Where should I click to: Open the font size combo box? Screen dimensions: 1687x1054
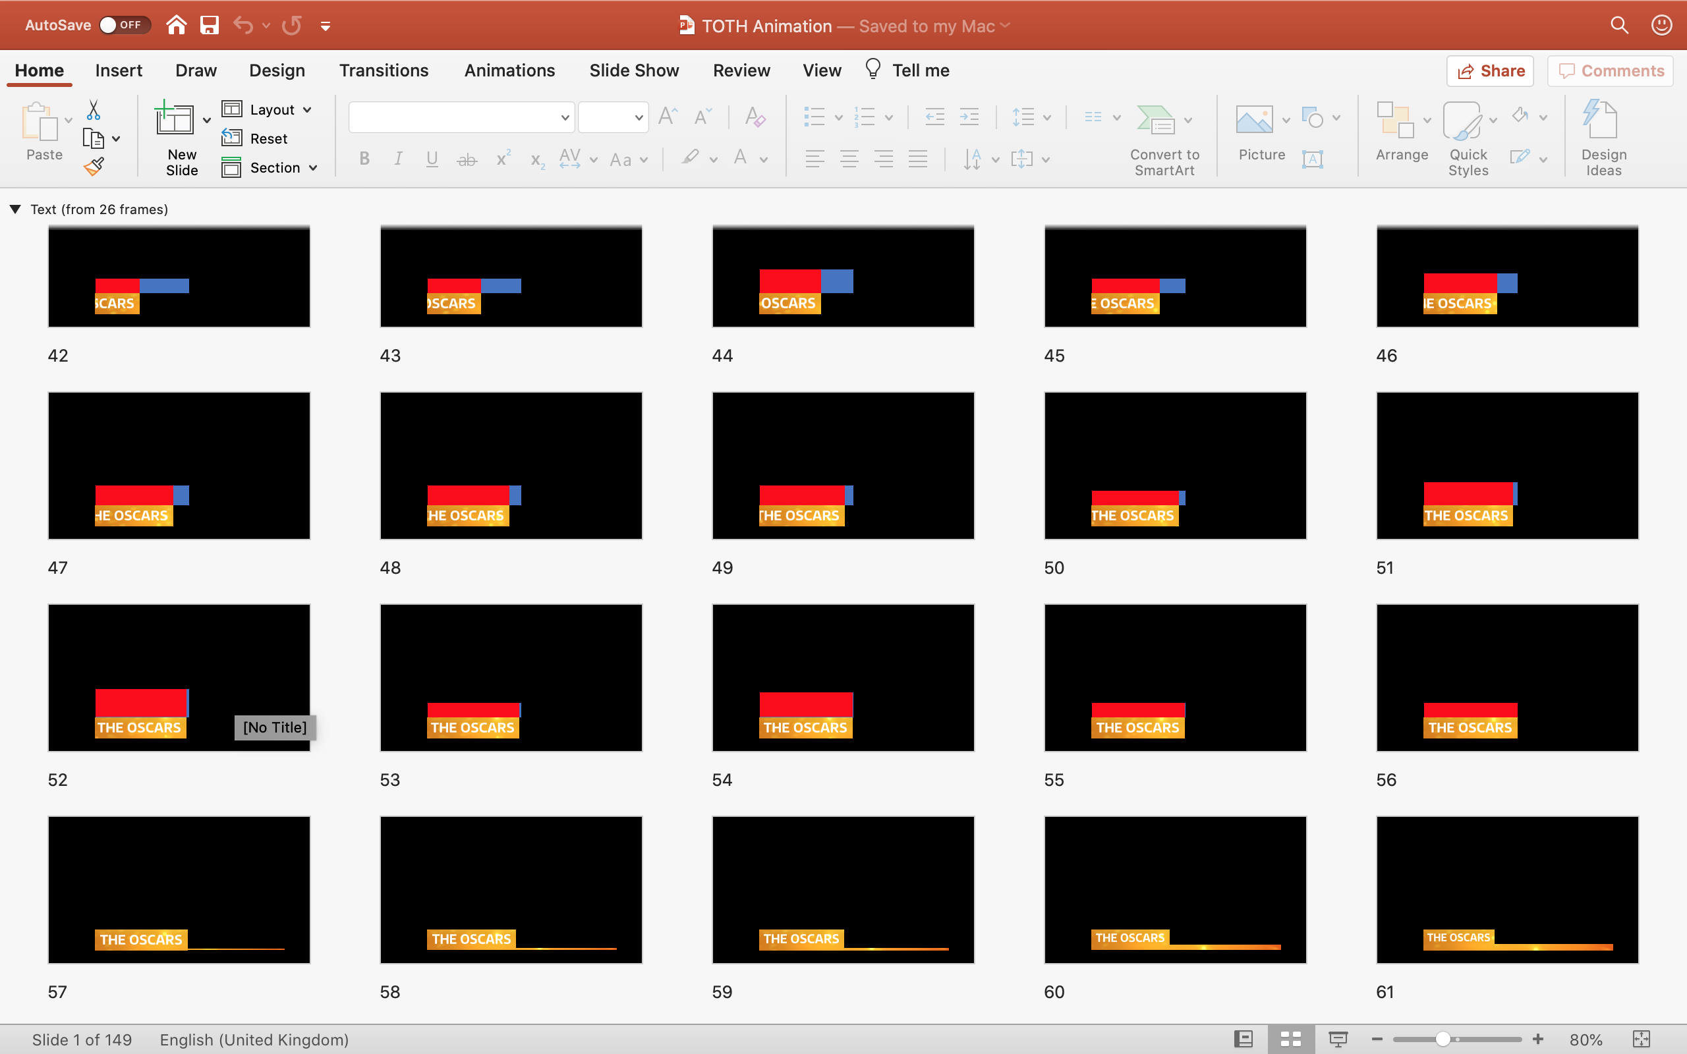pyautogui.click(x=613, y=117)
